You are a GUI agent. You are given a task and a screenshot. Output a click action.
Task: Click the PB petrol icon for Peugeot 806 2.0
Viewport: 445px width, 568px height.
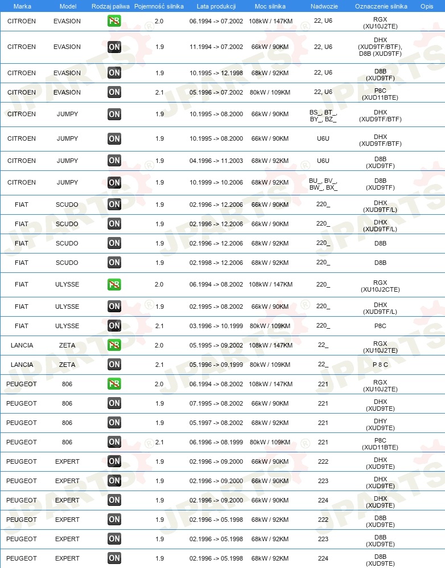[114, 384]
